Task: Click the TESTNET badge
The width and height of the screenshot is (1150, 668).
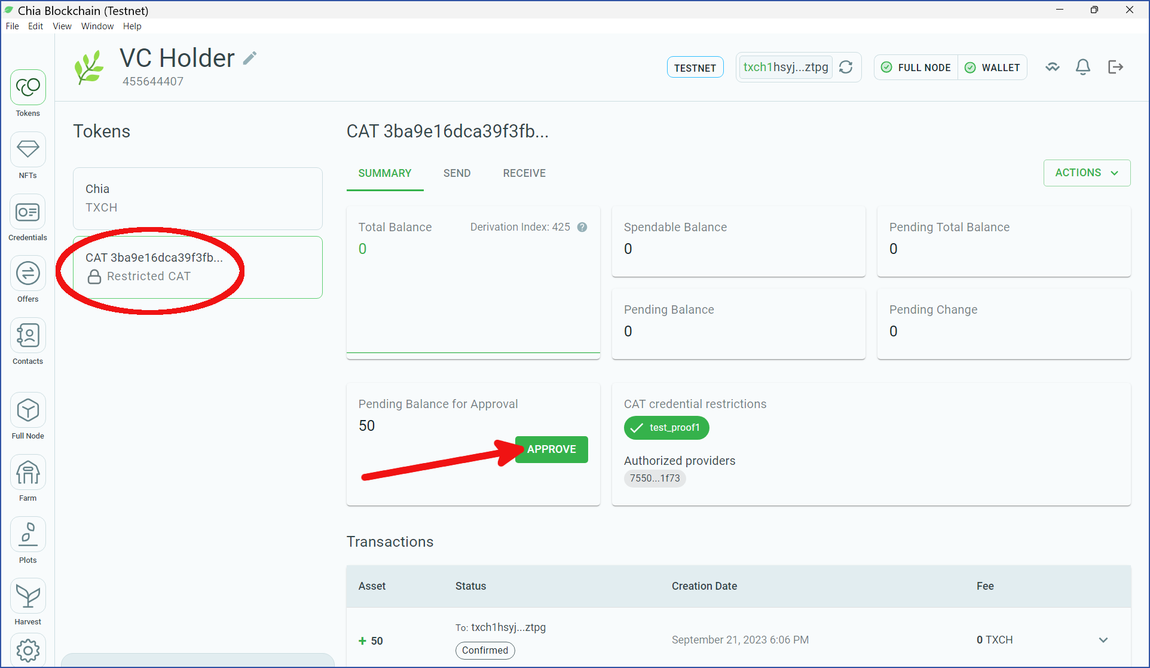Action: point(695,68)
